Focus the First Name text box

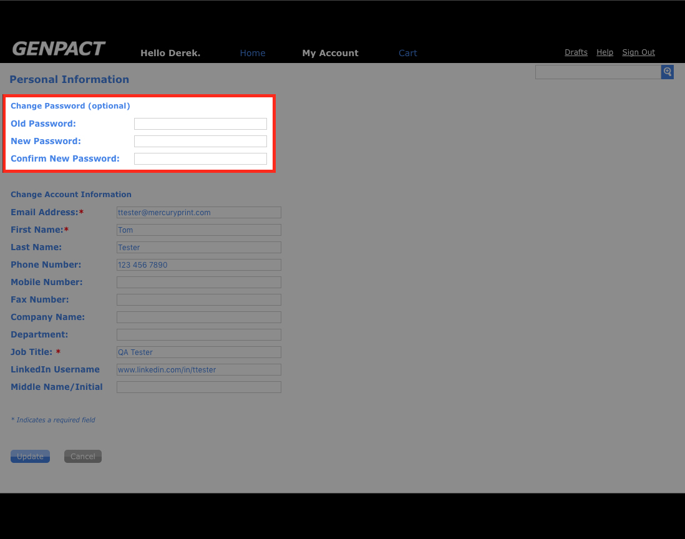click(x=198, y=230)
